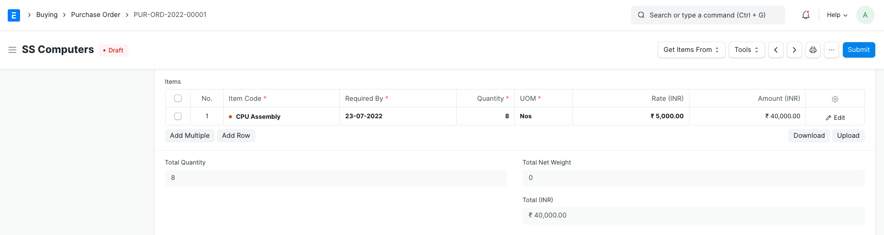Click the user avatar A
The height and width of the screenshot is (235, 884).
[865, 15]
